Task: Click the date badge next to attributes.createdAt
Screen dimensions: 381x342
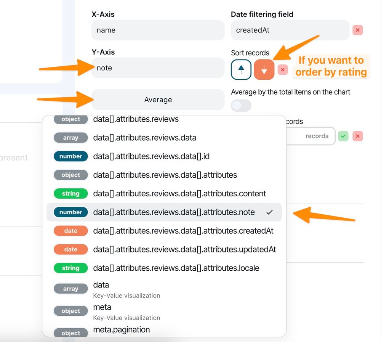Action: coord(70,231)
